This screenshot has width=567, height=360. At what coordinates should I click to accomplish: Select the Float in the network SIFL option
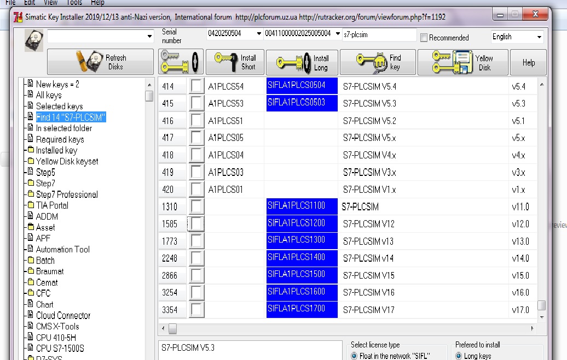354,356
